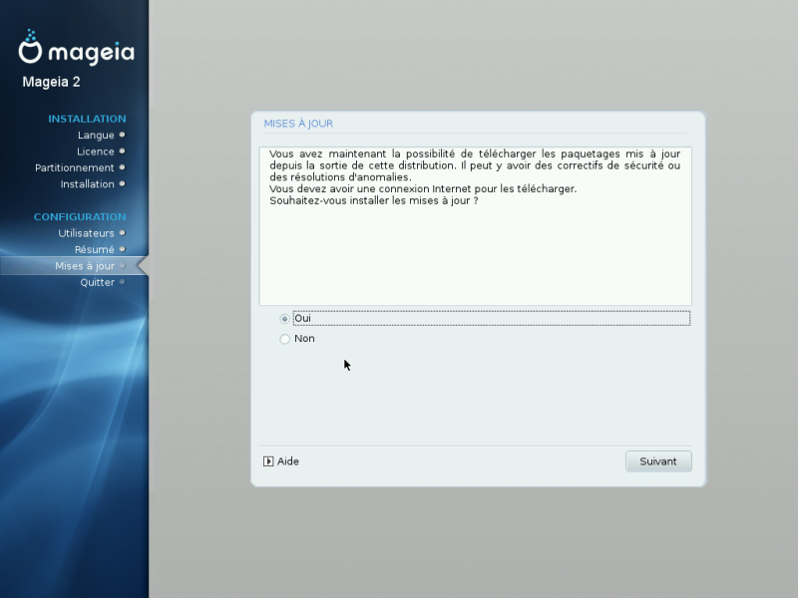Click the bullet next to Utilisateurs
Image resolution: width=798 pixels, height=598 pixels.
[x=122, y=233]
